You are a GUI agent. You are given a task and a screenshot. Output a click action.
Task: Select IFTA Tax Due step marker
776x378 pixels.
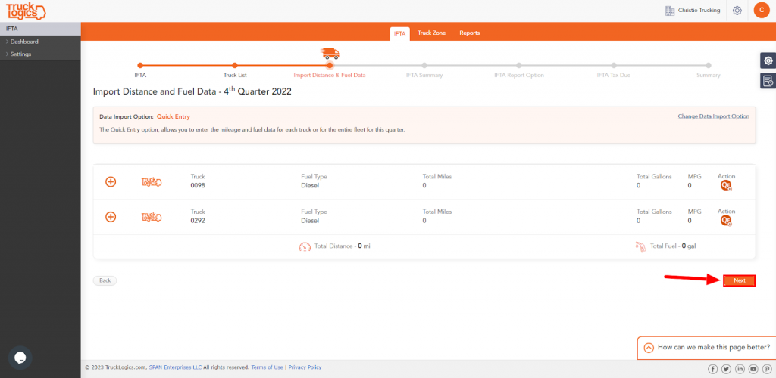point(614,65)
